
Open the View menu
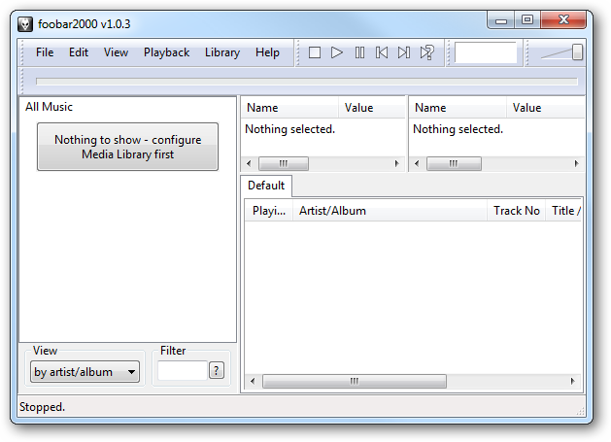click(x=116, y=52)
